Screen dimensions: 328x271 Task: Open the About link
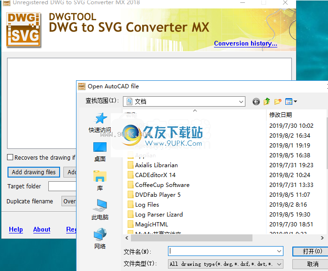[x=42, y=230]
